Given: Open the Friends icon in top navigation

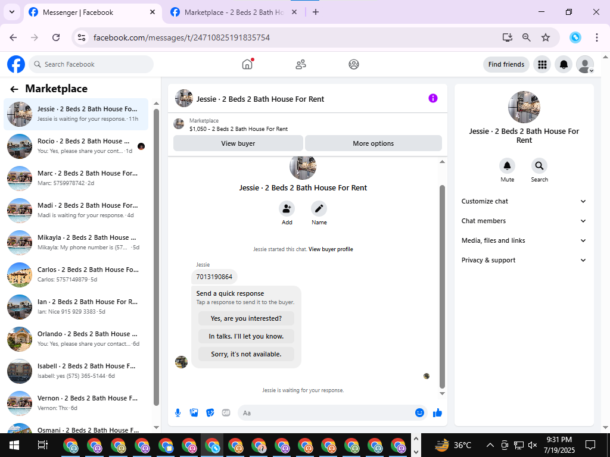Looking at the screenshot, I should point(301,64).
